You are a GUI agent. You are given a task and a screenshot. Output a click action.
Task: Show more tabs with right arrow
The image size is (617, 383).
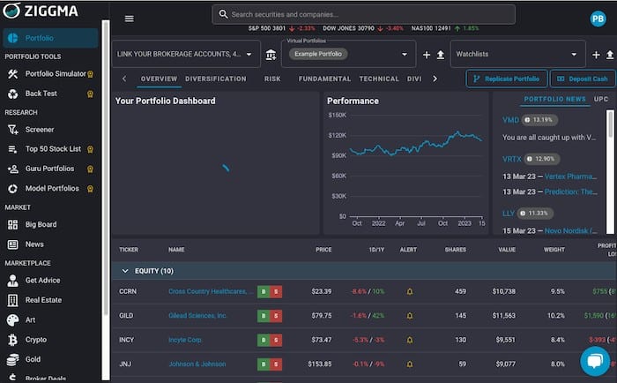[x=435, y=79]
